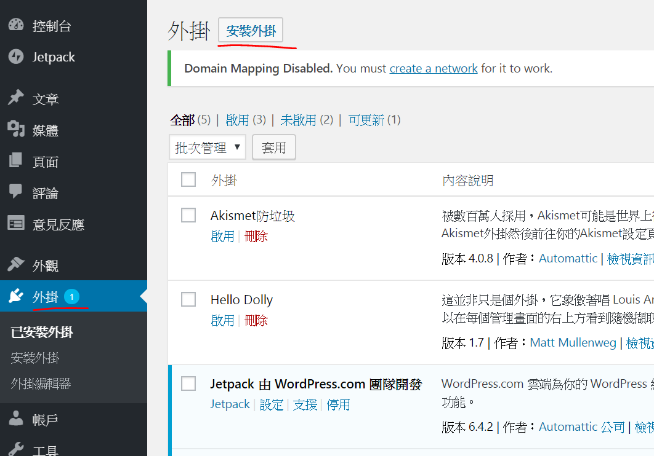Image resolution: width=654 pixels, height=456 pixels.
Task: Click the Hello Dolly plugin name
Action: click(241, 299)
